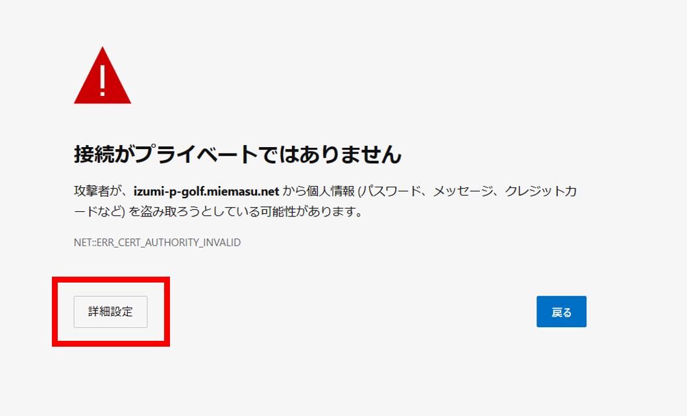This screenshot has width=687, height=416.
Task: Click the NET::ERR_CERT_AUTHORITY_INVALID error code
Action: (x=157, y=242)
